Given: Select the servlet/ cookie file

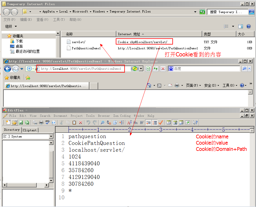Looking at the screenshot, I should click(x=79, y=42).
